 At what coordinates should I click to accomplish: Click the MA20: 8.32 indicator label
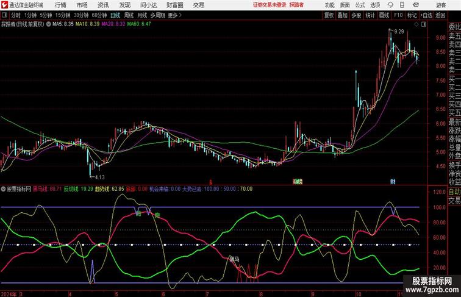113,24
